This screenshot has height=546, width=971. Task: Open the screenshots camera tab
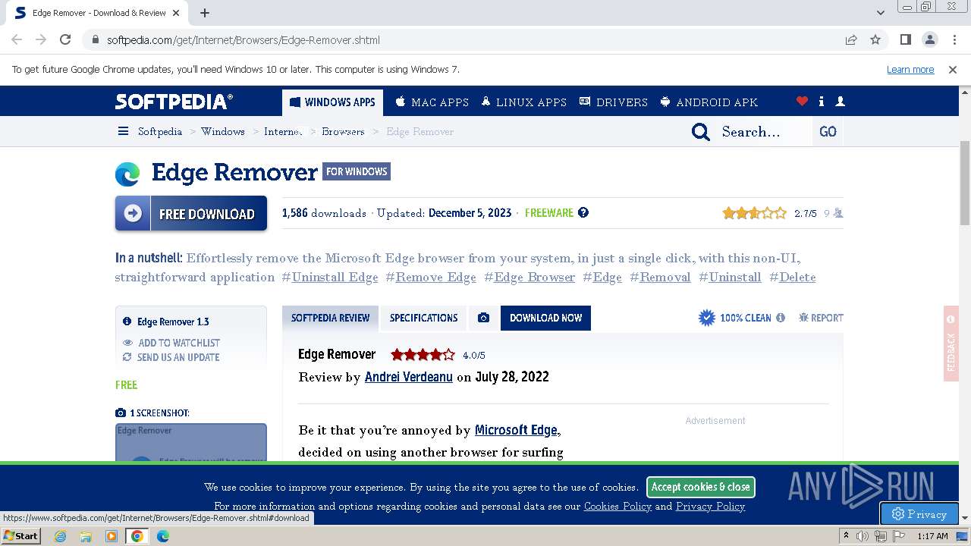tap(483, 318)
